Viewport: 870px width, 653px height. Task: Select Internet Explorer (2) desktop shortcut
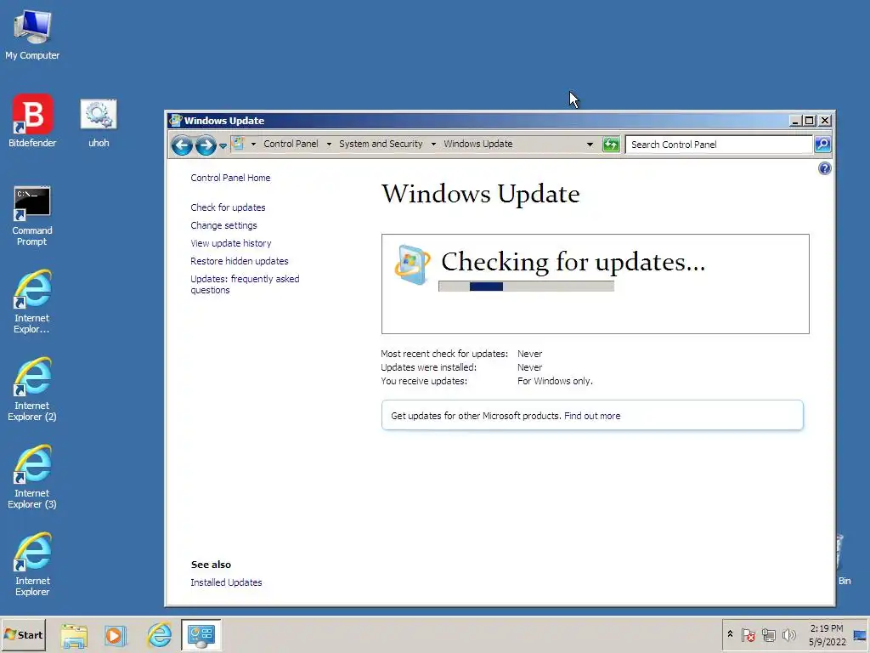click(32, 389)
